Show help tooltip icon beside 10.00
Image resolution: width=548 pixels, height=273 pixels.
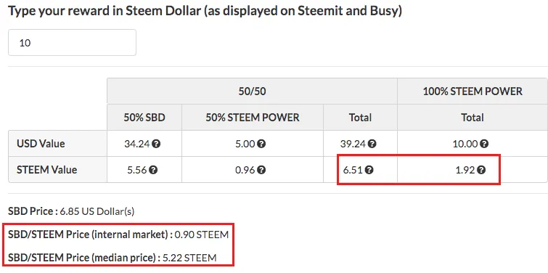[484, 144]
